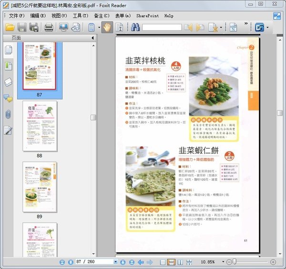Click the Print icon in toolbar
286x269 pixels.
(49, 27)
